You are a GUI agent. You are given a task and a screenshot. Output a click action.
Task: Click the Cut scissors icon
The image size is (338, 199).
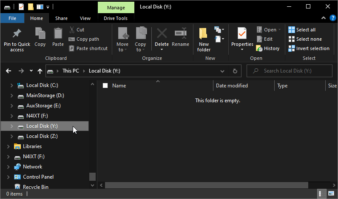(x=71, y=30)
